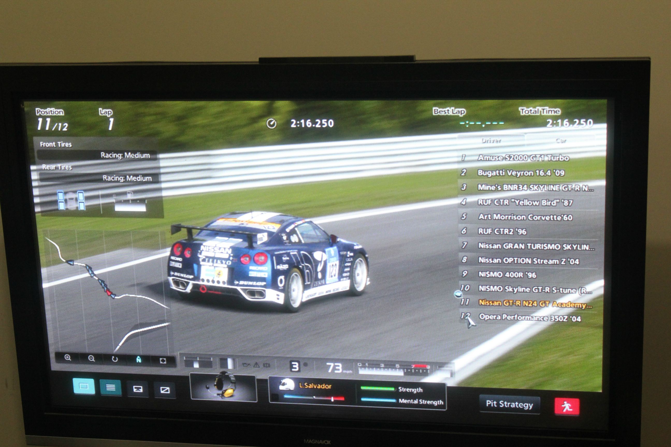
Task: Select Amuse S2000 GT1 Turbo in standings
Action: click(523, 158)
